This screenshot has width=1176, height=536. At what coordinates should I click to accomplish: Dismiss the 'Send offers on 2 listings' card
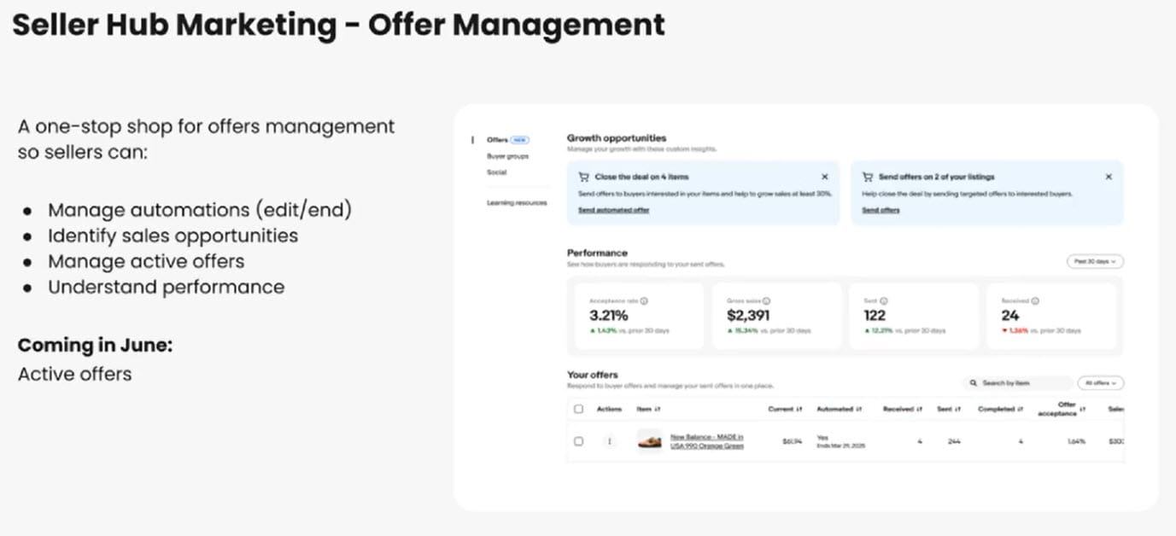pyautogui.click(x=1109, y=177)
